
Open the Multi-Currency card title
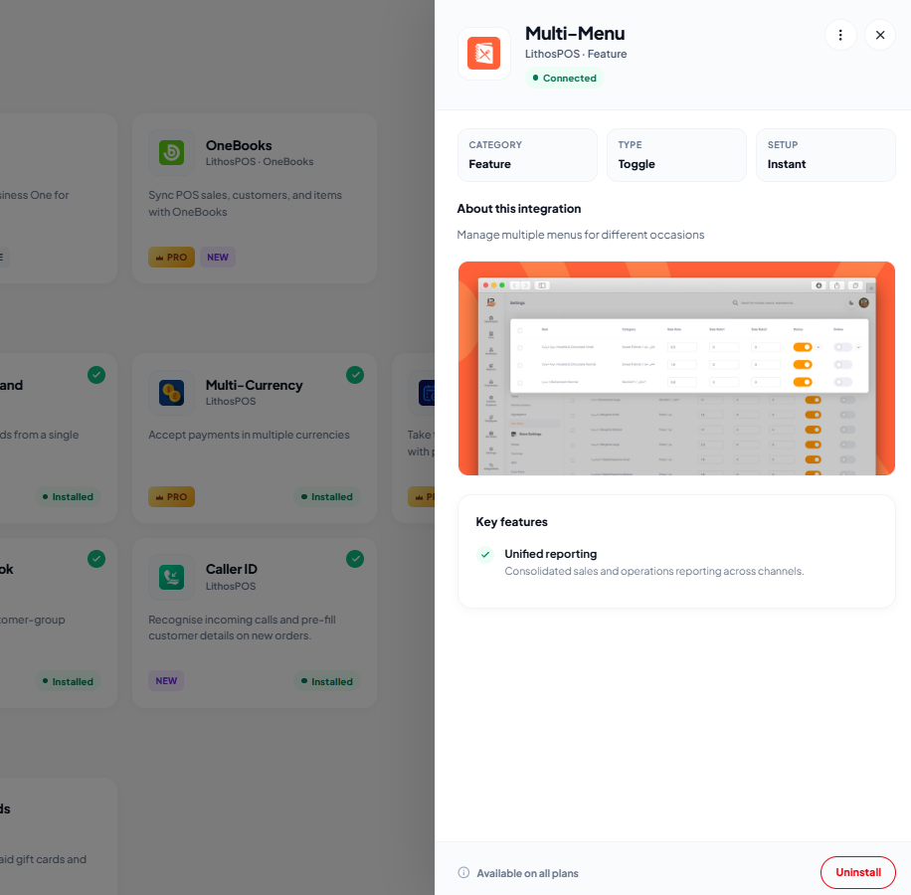(254, 385)
